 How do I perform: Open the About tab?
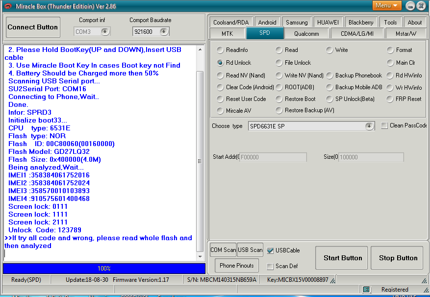pos(415,22)
